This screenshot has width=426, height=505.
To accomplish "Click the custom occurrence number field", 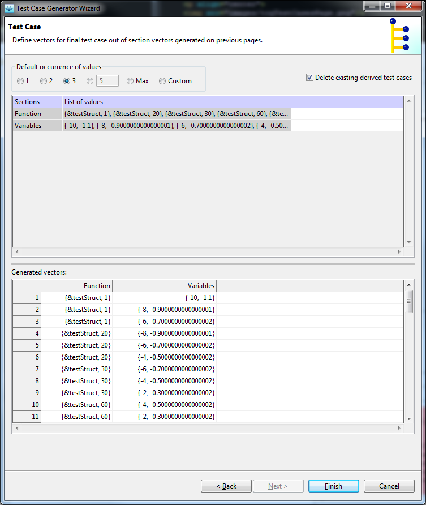I will click(x=107, y=81).
